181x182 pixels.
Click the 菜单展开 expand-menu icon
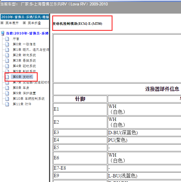pos(2,23)
